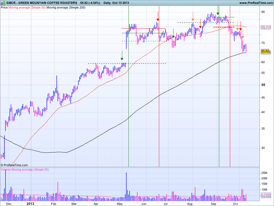Click the "Jul" month label on the time axis

(165, 204)
